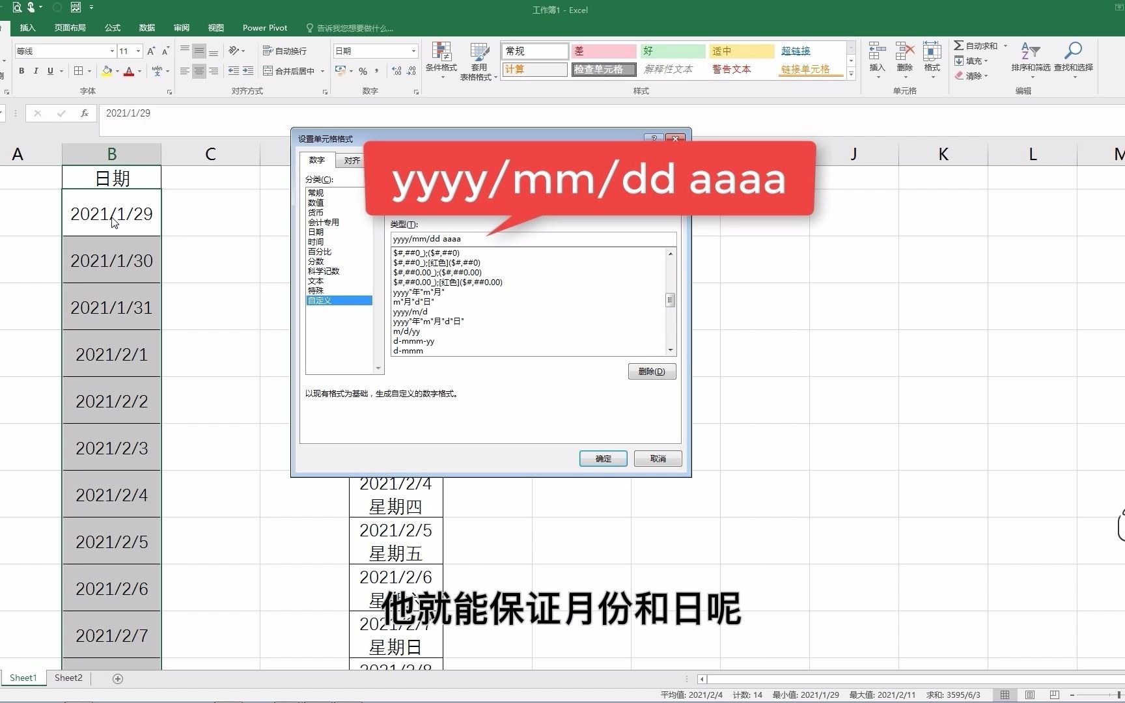The height and width of the screenshot is (703, 1125).
Task: Open Sort and Filter (排序和筛选)
Action: (x=1031, y=61)
